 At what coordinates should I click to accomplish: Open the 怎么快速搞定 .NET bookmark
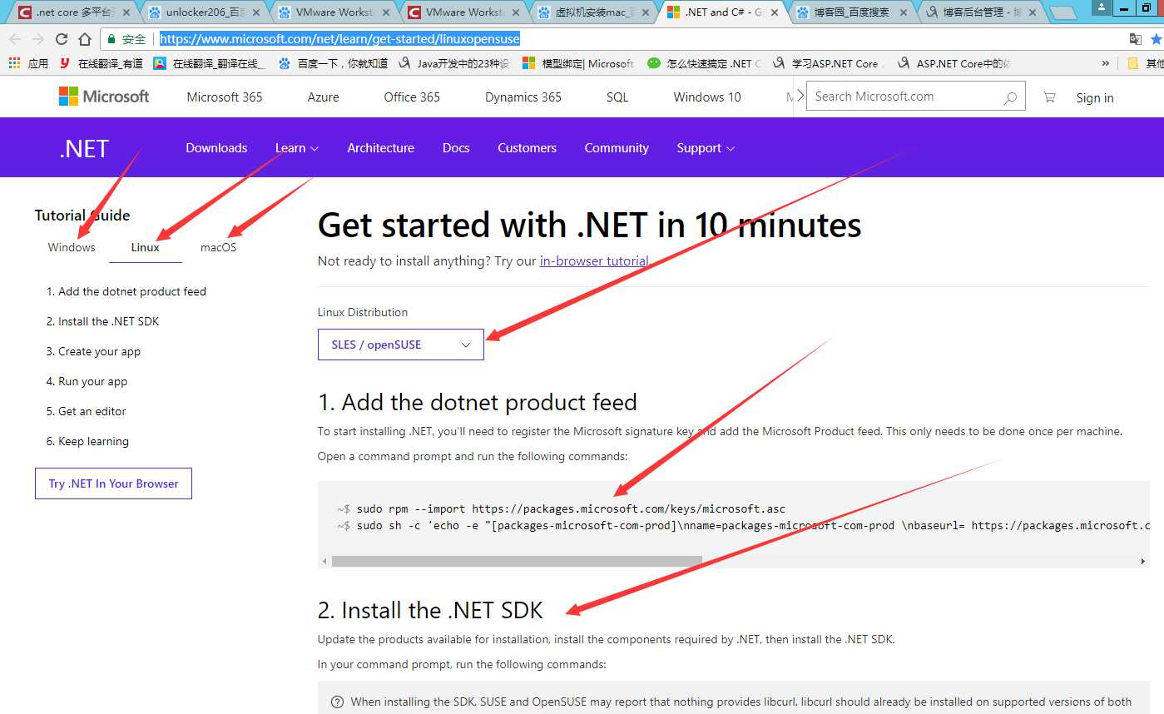[704, 63]
